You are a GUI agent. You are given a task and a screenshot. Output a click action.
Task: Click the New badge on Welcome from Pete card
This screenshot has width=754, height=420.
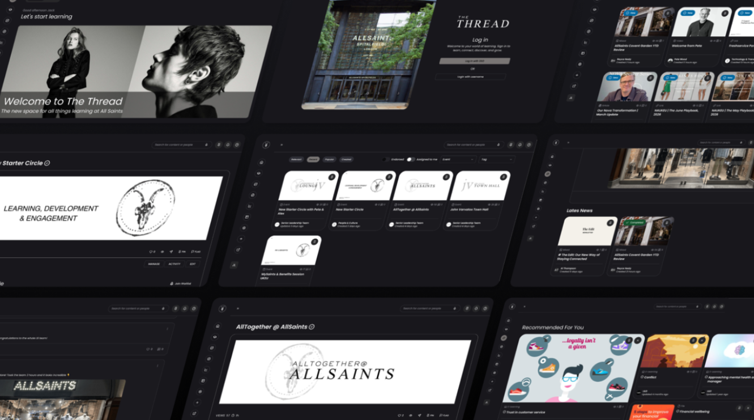pos(688,13)
